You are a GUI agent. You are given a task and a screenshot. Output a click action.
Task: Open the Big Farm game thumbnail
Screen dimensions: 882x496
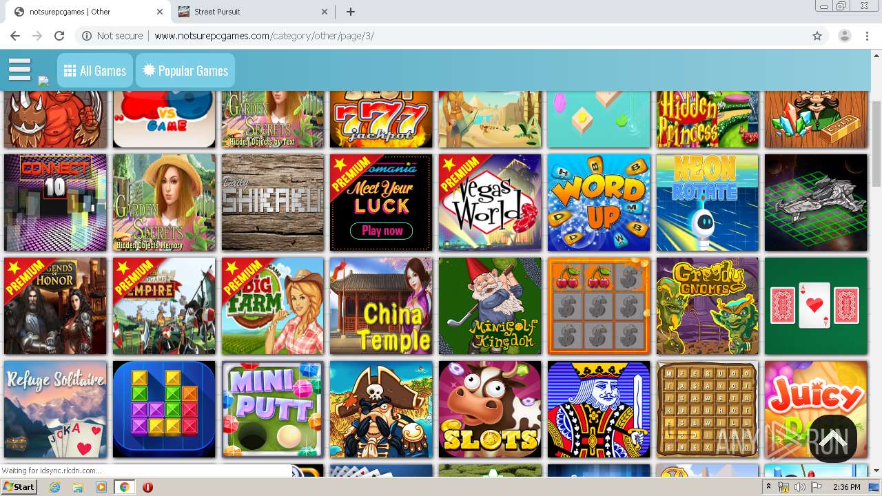pyautogui.click(x=273, y=306)
